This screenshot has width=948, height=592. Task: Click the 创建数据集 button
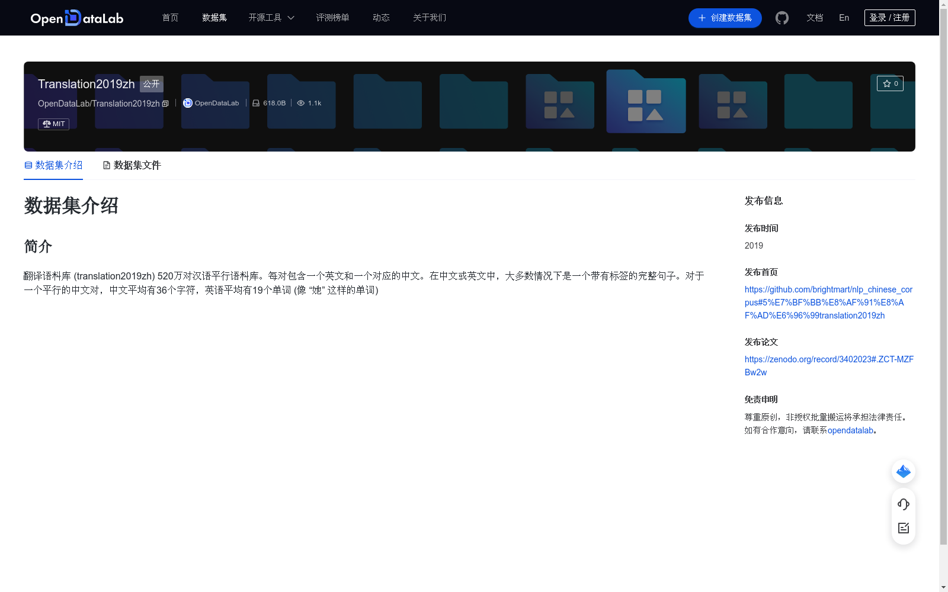(725, 18)
